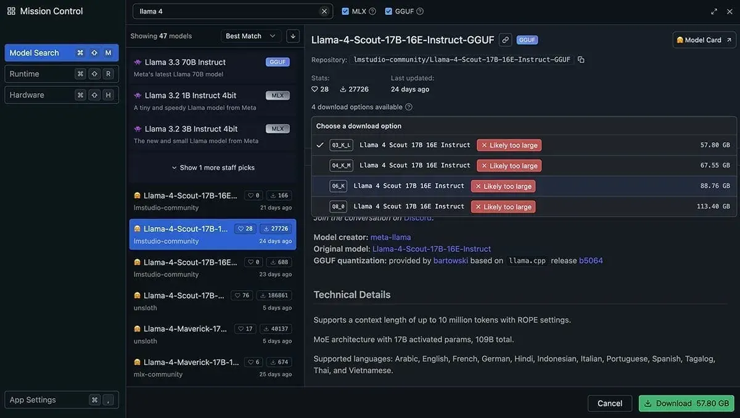Screen dimensions: 740x418
Task: Select Scout model updated 21 days ago
Action: [x=213, y=201]
